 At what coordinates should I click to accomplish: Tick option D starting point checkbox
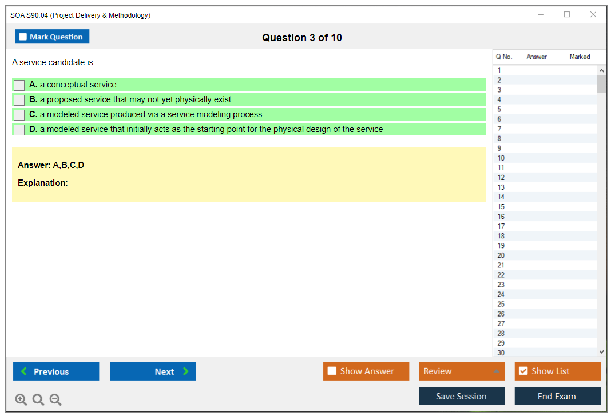click(19, 130)
